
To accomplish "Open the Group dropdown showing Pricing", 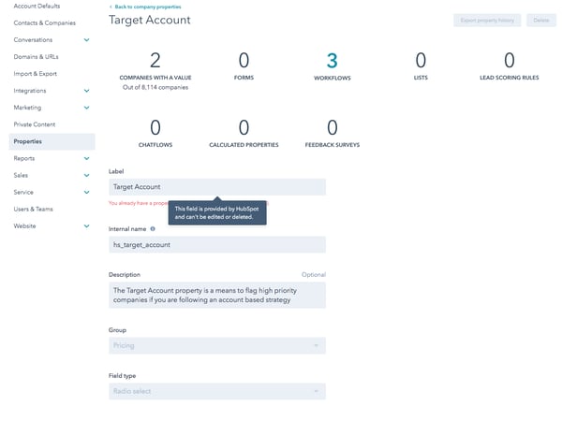I will 217,345.
